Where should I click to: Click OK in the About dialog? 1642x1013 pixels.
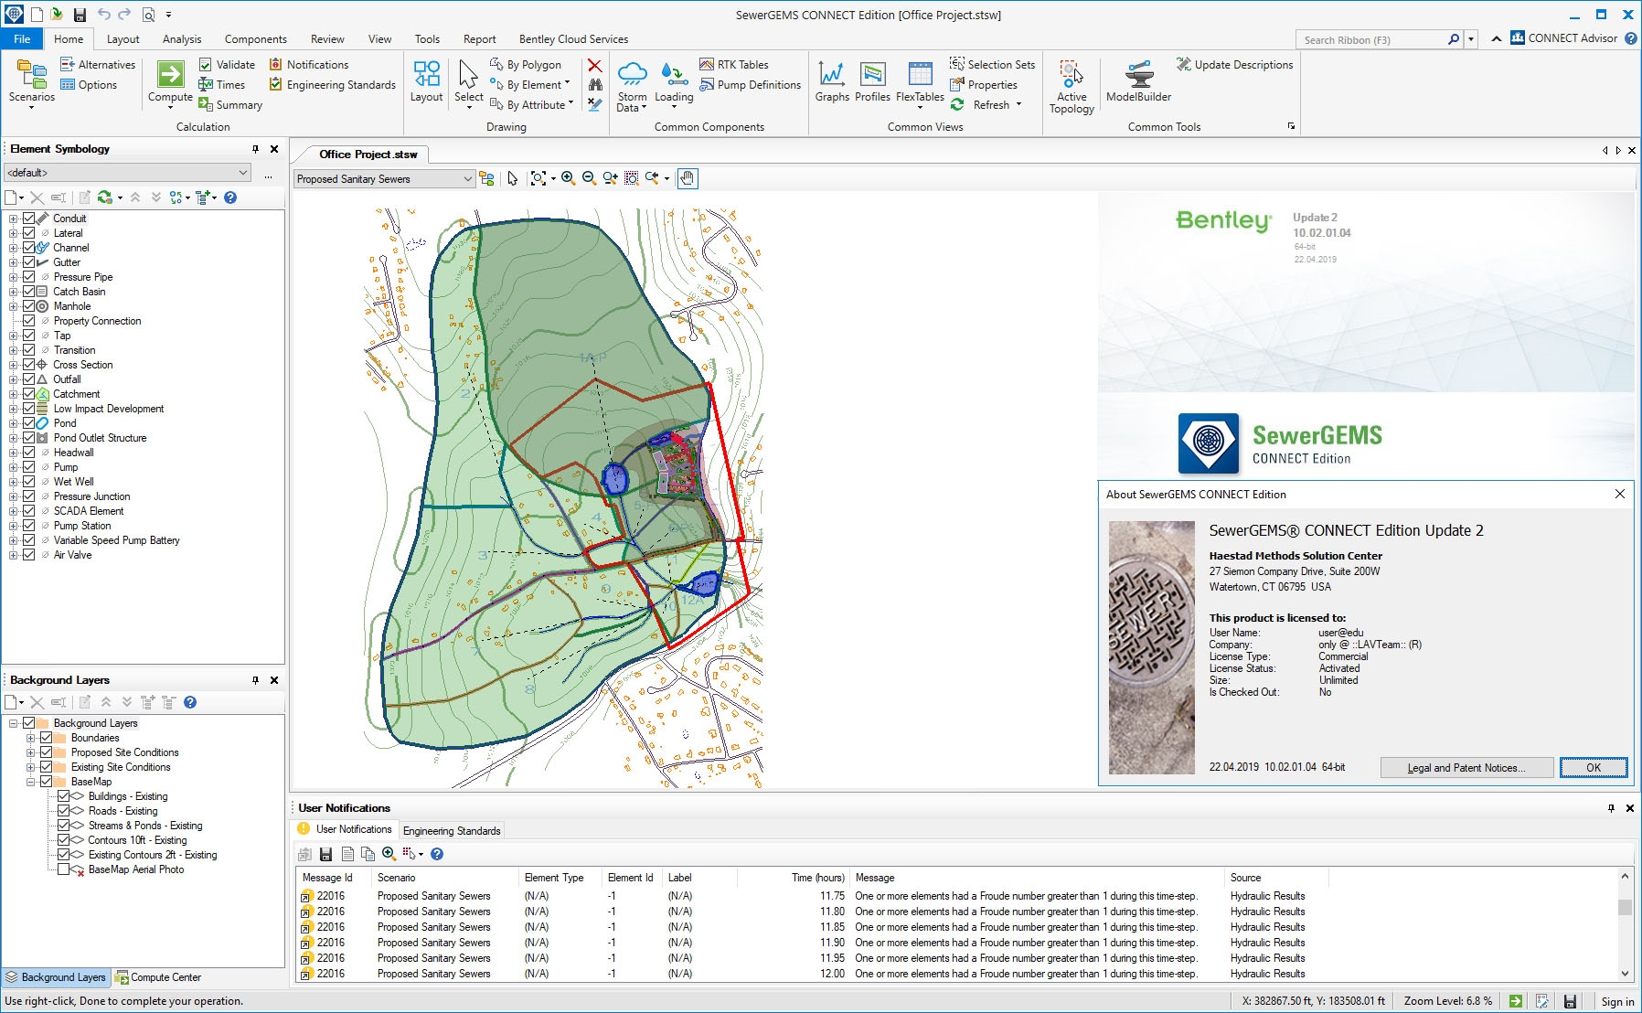(x=1594, y=768)
